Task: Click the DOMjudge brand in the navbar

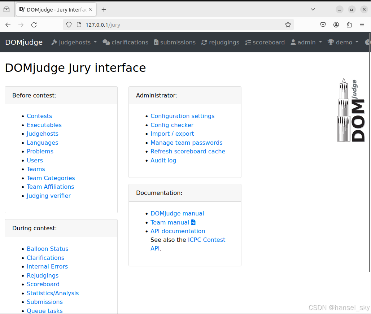Action: 24,42
